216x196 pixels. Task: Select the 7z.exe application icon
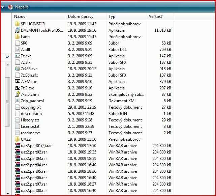pos(18,56)
